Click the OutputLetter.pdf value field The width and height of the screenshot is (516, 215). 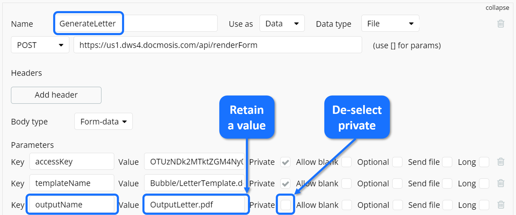pos(195,205)
